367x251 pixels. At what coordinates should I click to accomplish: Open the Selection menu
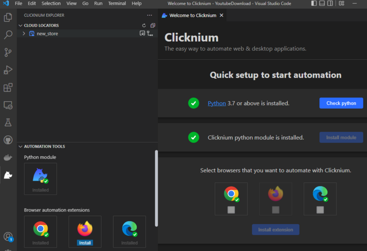click(51, 3)
